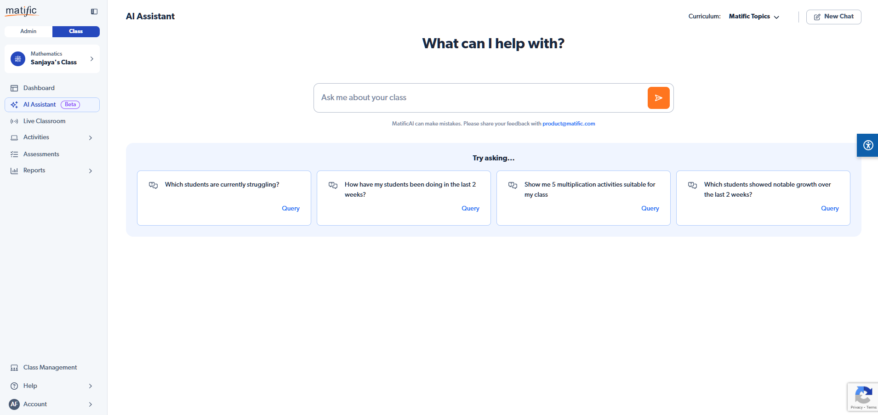
Task: Click the product@matific.com email link
Action: tap(569, 124)
